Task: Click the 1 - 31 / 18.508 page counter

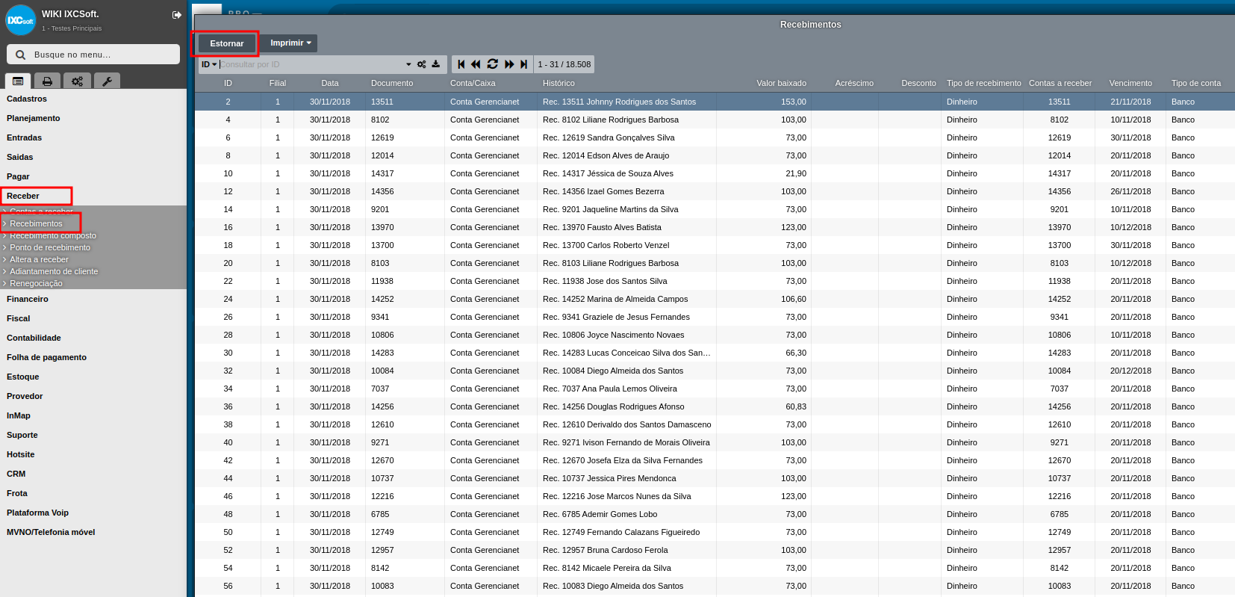Action: [564, 64]
